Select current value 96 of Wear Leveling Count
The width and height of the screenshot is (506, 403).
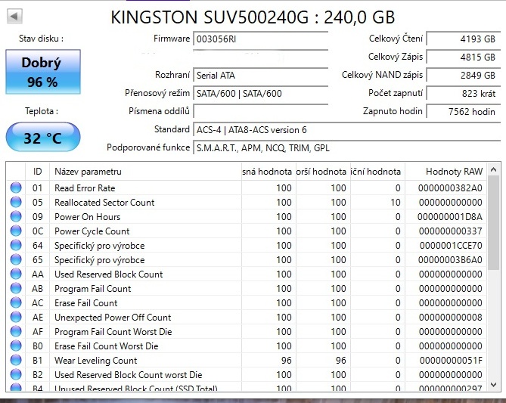[x=286, y=360]
